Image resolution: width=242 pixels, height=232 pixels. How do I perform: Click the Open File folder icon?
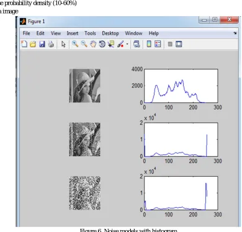[x=33, y=44]
